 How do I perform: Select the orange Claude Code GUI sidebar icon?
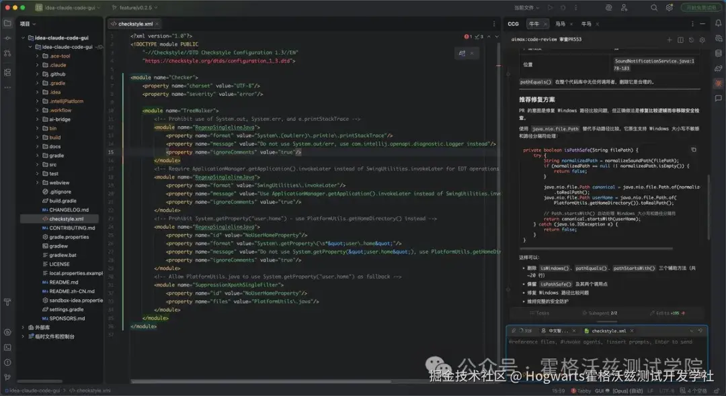(x=718, y=83)
